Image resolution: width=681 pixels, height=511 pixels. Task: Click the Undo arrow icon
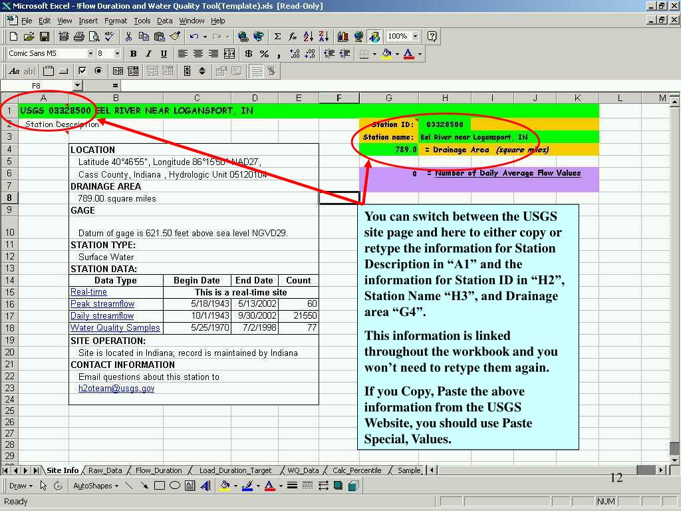194,37
